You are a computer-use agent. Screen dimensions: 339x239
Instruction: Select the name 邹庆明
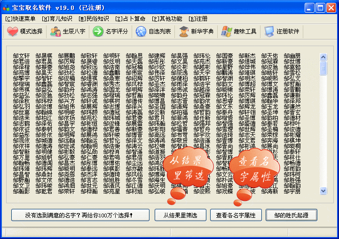click(157, 185)
